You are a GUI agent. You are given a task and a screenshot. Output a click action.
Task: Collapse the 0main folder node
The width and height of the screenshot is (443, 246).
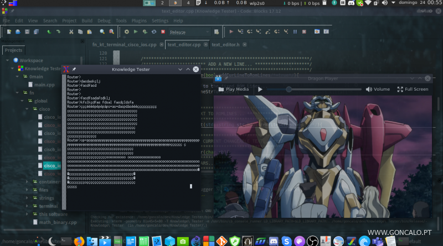17,76
